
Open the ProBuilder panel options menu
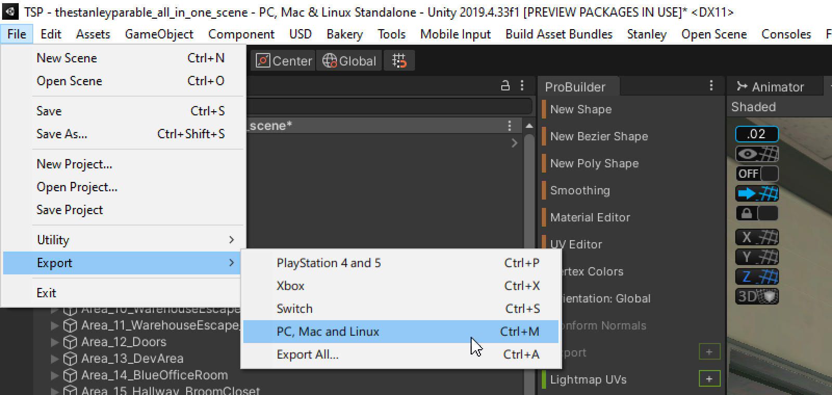[711, 86]
